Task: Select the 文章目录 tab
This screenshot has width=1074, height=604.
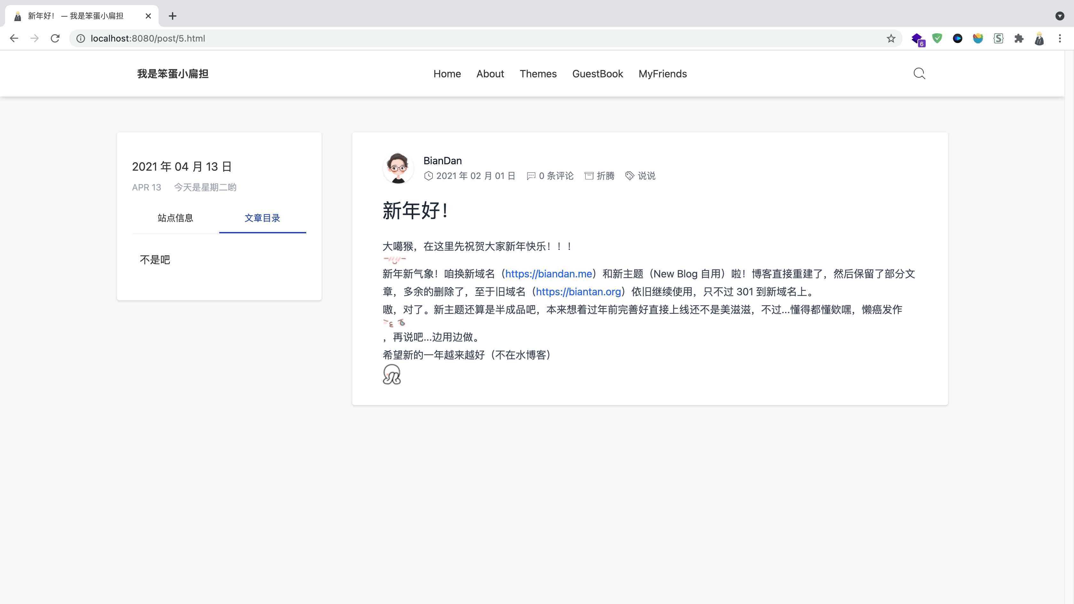Action: point(262,218)
